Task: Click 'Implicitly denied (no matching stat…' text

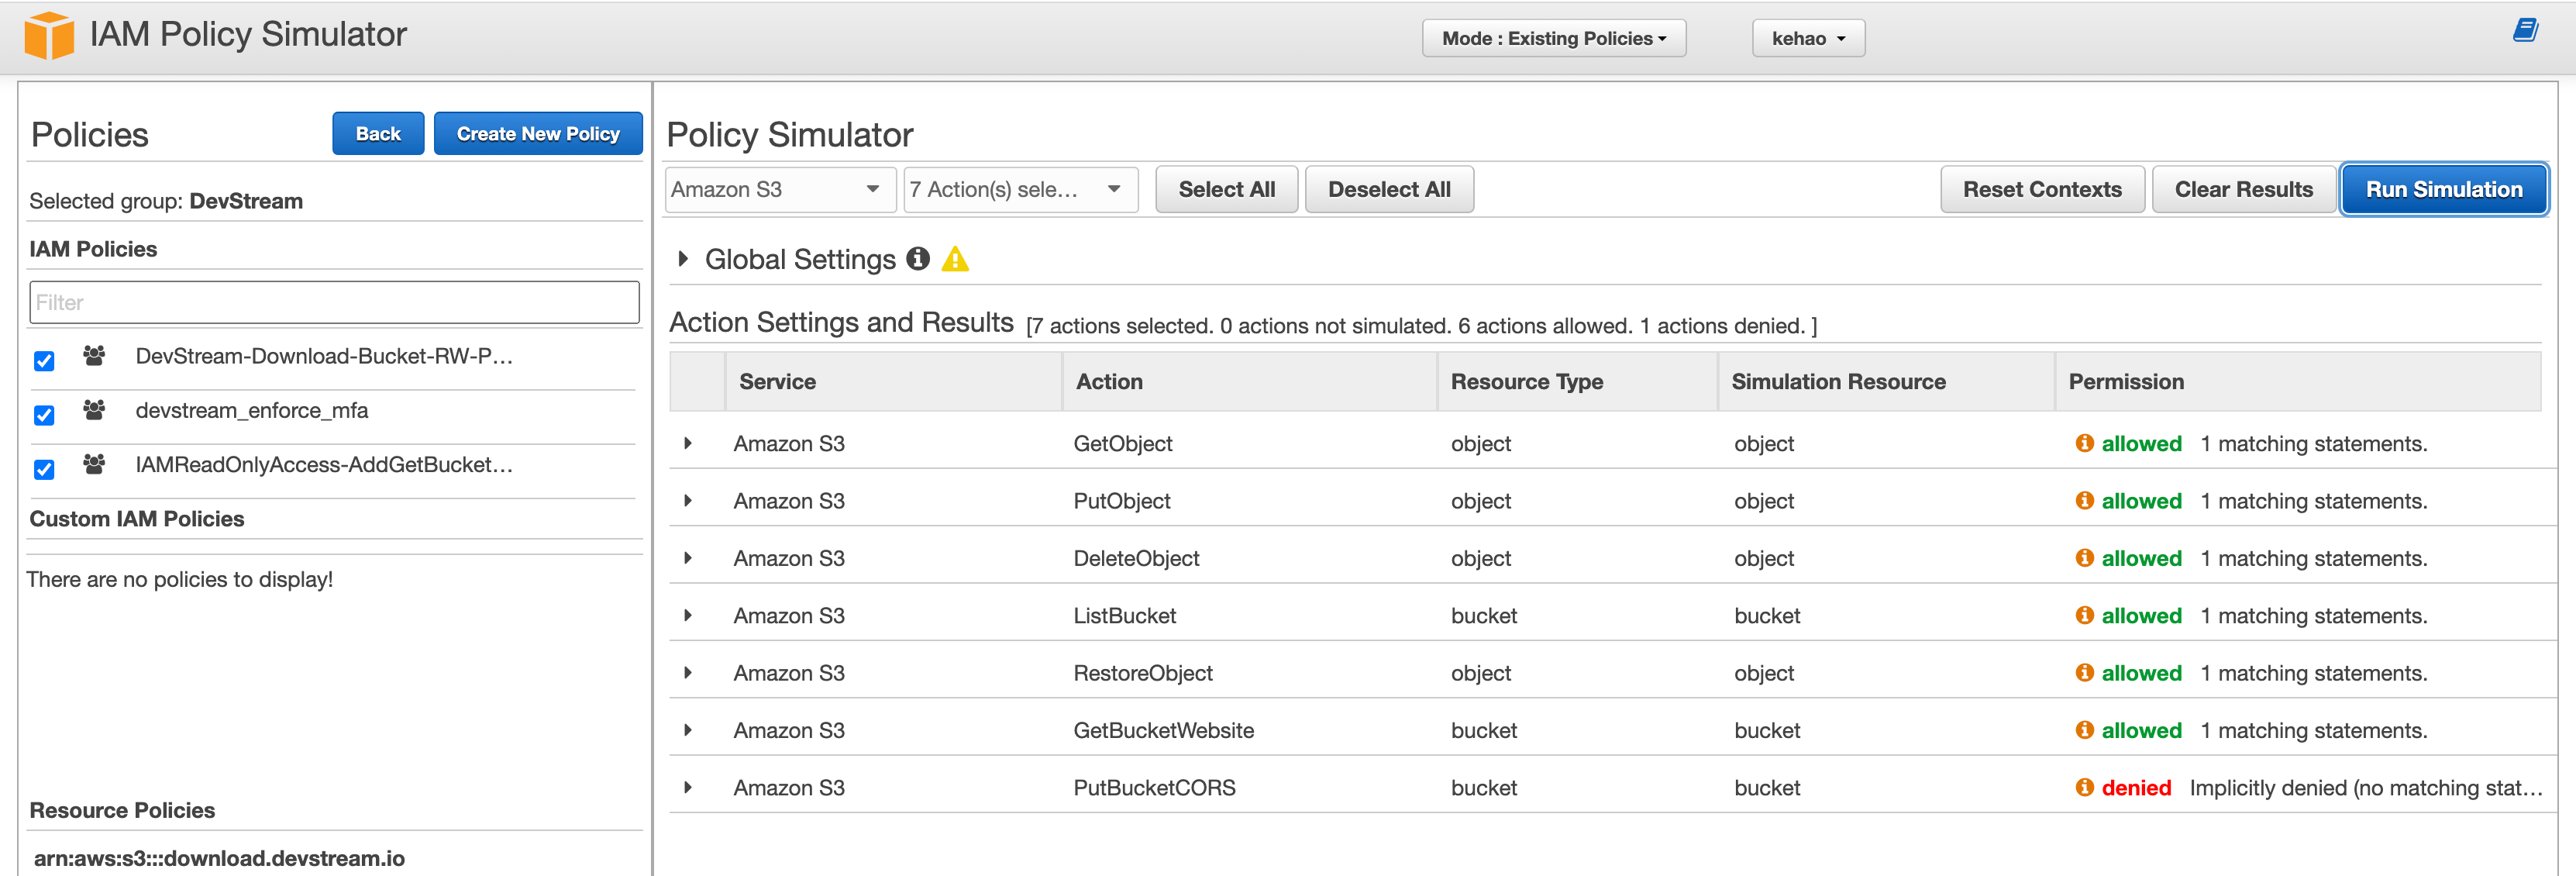Action: pos(2365,788)
